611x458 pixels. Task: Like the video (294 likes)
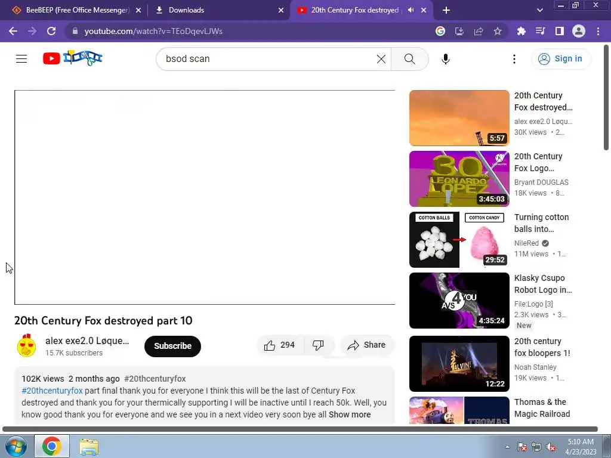(x=280, y=345)
